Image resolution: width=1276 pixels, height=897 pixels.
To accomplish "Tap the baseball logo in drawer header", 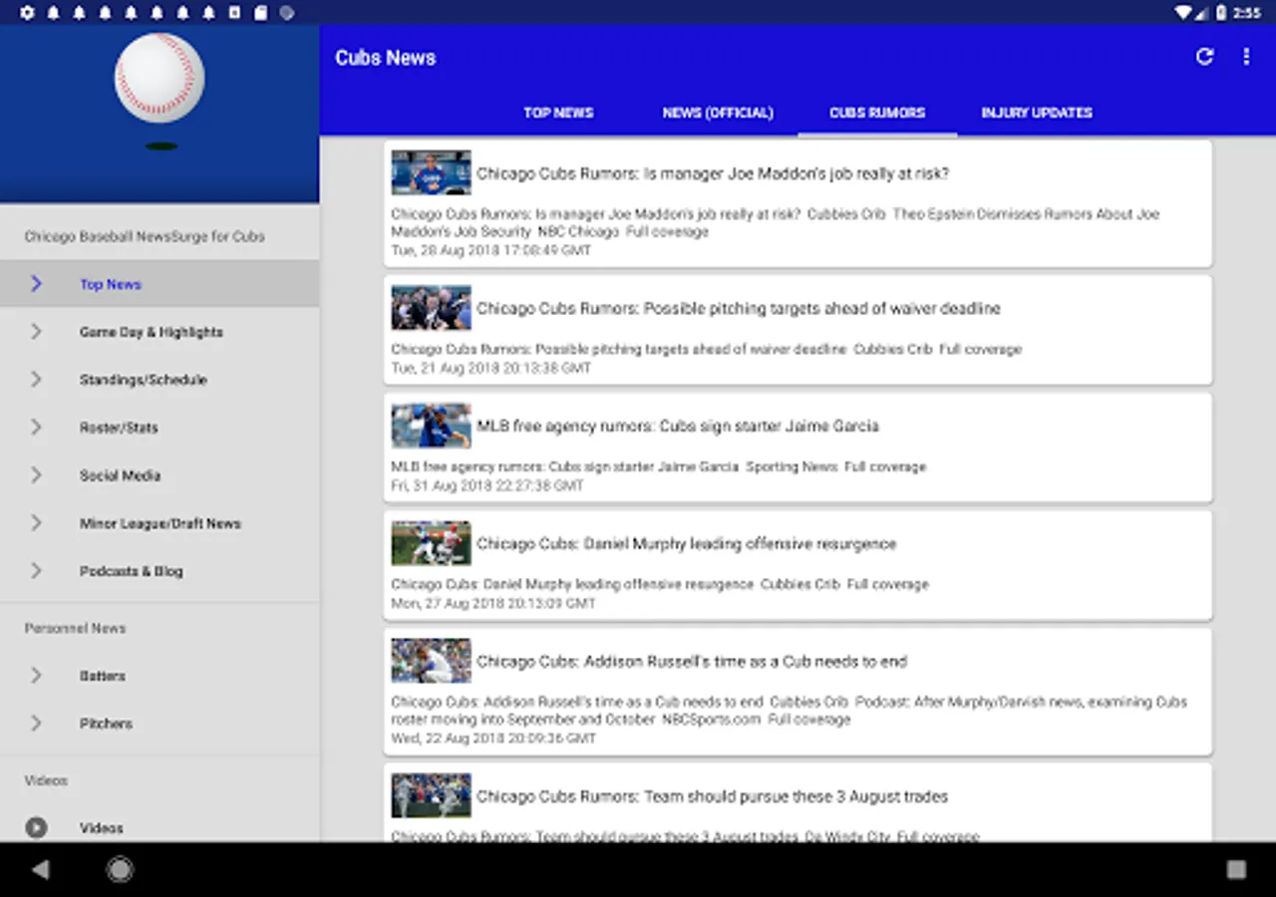I will [159, 78].
